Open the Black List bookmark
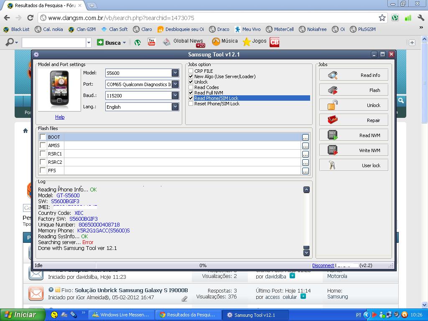The width and height of the screenshot is (428, 321). pyautogui.click(x=16, y=29)
